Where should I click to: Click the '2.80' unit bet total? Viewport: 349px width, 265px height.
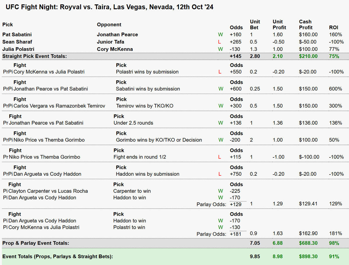coord(255,56)
